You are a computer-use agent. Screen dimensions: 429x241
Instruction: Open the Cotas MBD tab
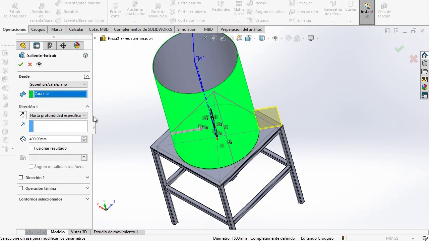[99, 29]
